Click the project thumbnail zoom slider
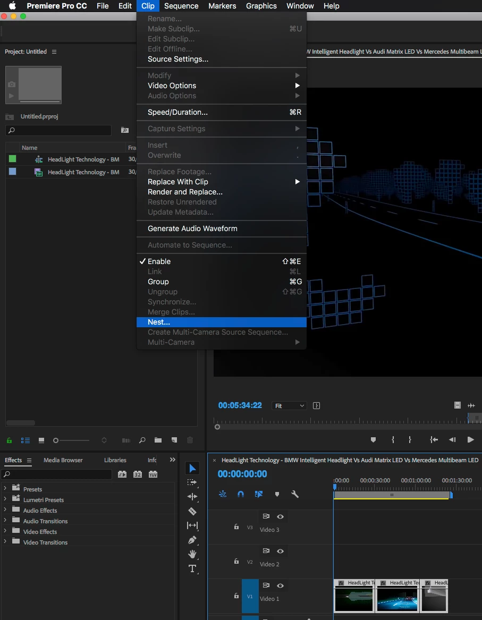The width and height of the screenshot is (482, 620). click(x=71, y=440)
